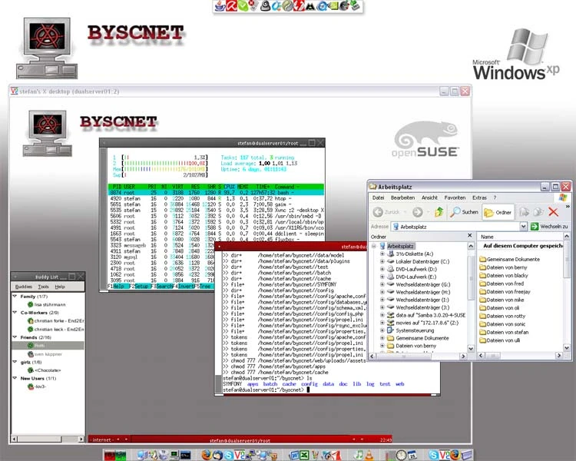Click the Gemeinsame Dokumente folder in file list
576x461 pixels.
pyautogui.click(x=511, y=259)
